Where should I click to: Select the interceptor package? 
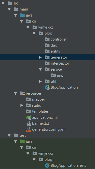pos(57,63)
